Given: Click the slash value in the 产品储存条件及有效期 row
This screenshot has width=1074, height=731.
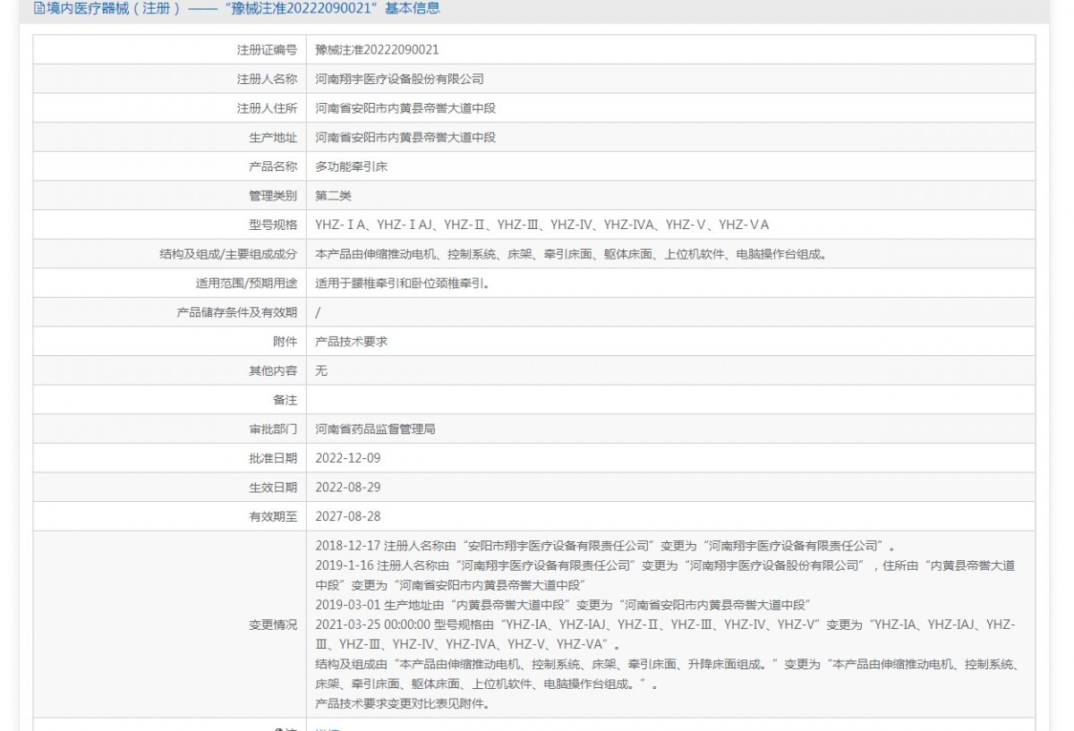Looking at the screenshot, I should coord(319,312).
